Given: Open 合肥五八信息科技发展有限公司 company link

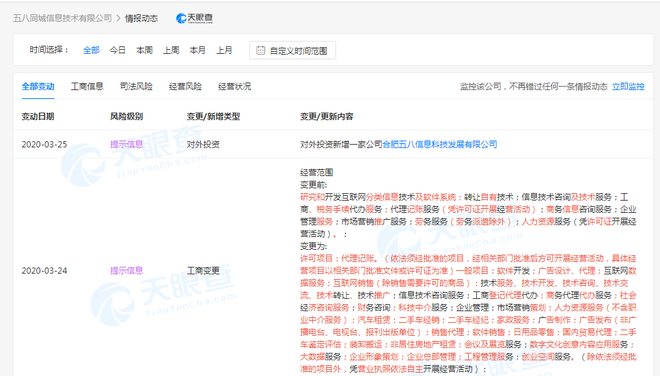Looking at the screenshot, I should pos(440,145).
